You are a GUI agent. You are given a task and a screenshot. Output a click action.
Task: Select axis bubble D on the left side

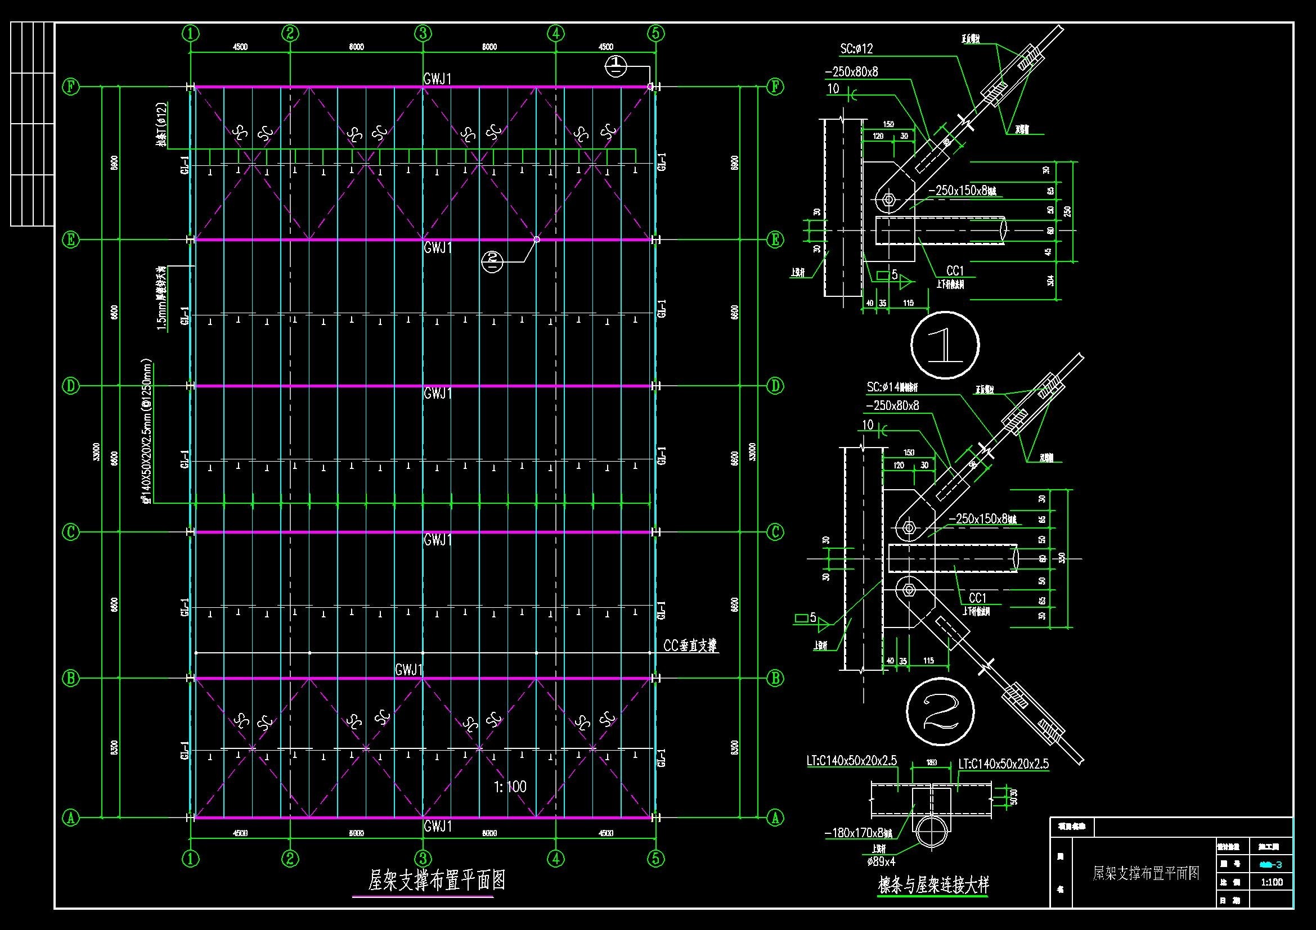tap(70, 386)
